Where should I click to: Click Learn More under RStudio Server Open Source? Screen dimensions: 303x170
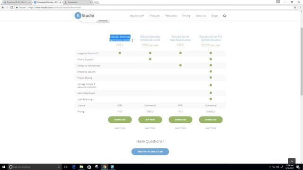click(180, 128)
